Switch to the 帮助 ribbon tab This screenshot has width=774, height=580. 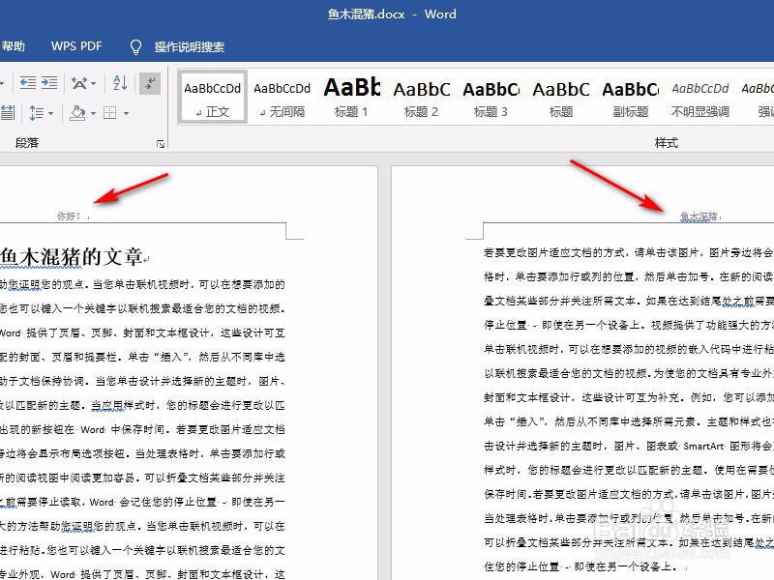[15, 45]
